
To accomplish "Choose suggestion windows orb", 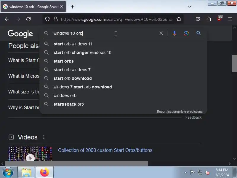I will [x=123, y=96].
